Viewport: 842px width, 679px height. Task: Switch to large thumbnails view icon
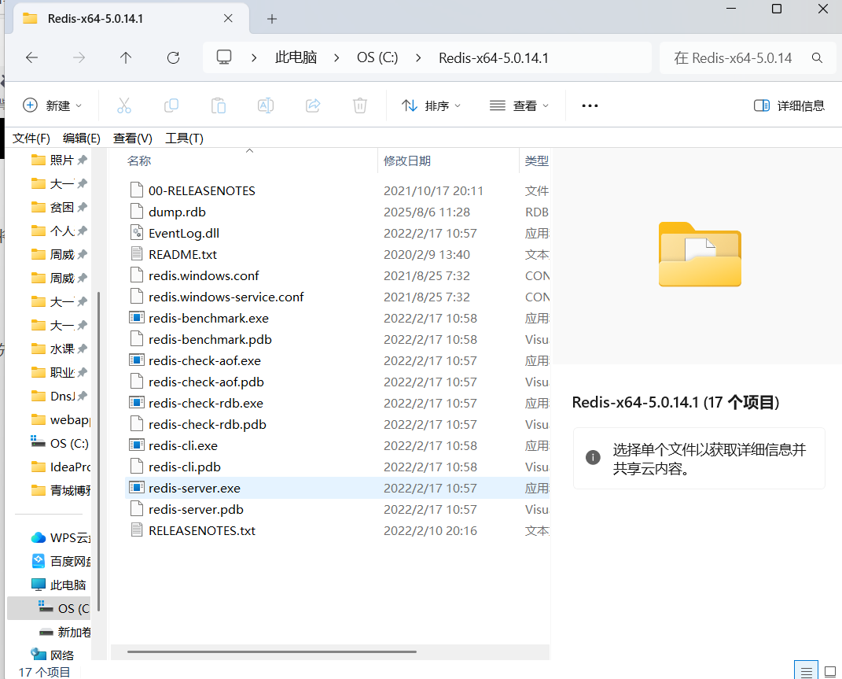830,671
